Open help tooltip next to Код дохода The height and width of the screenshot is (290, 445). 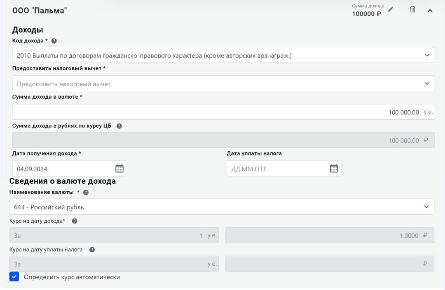click(x=54, y=41)
